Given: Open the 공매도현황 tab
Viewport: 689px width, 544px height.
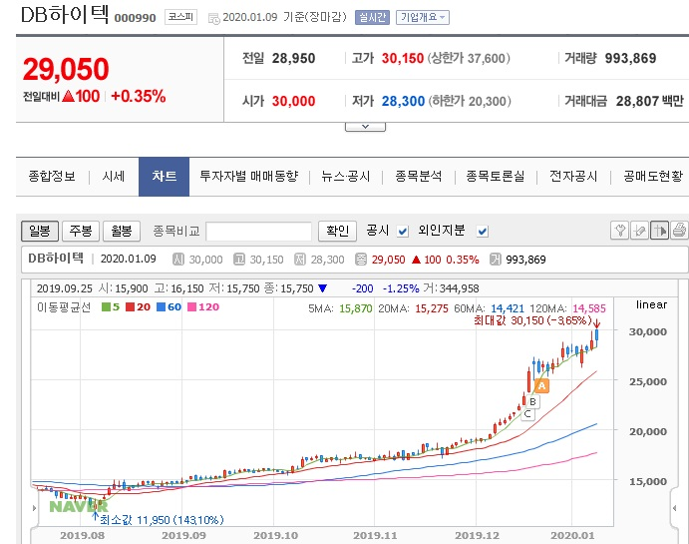Looking at the screenshot, I should point(653,177).
